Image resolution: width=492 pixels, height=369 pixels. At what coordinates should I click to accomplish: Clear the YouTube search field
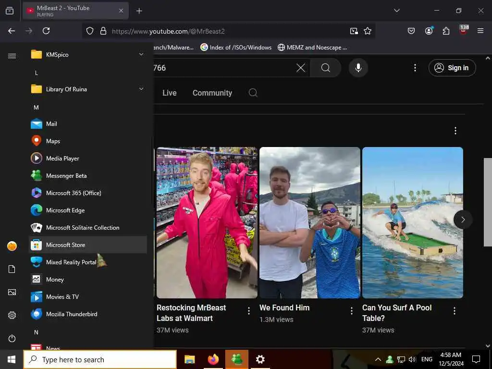coord(301,68)
